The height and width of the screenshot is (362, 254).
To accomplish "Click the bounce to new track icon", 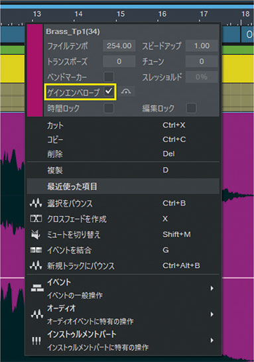I will point(36,265).
